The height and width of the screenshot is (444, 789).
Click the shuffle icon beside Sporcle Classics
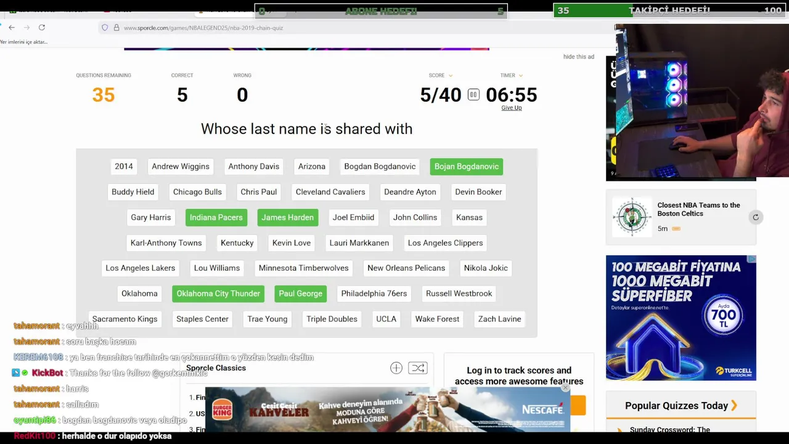click(x=417, y=368)
